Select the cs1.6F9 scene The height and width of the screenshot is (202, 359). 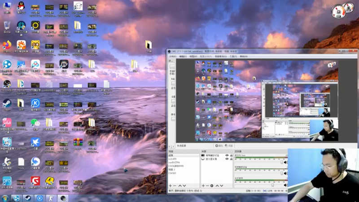point(184,159)
